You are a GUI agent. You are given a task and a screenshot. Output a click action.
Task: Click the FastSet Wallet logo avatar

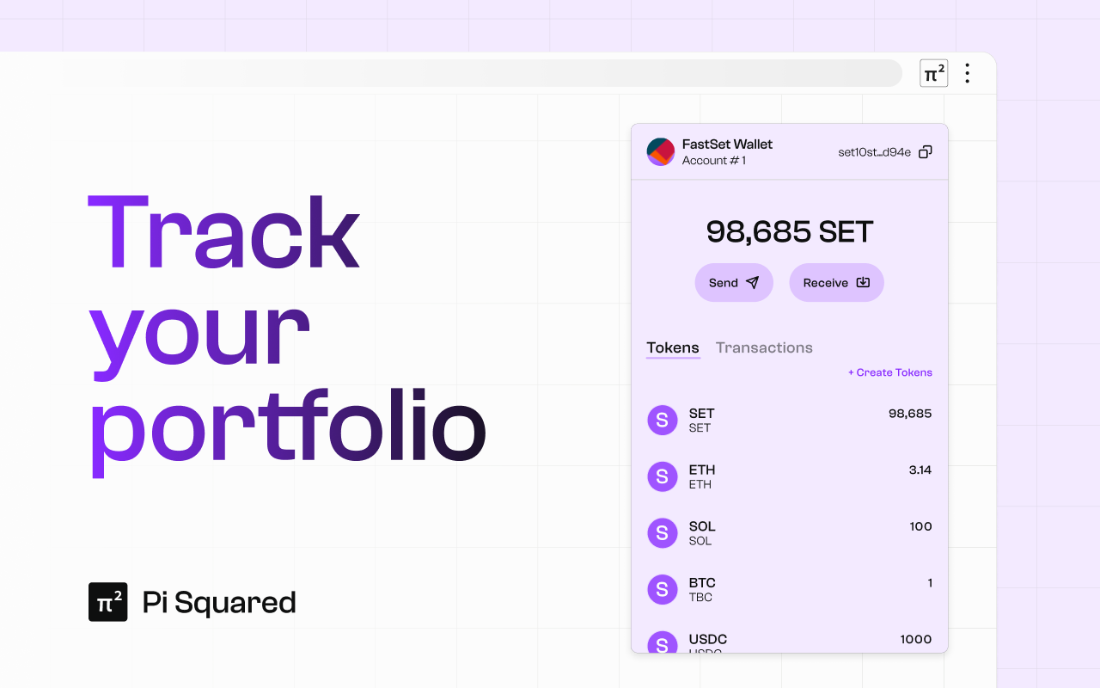(x=660, y=151)
